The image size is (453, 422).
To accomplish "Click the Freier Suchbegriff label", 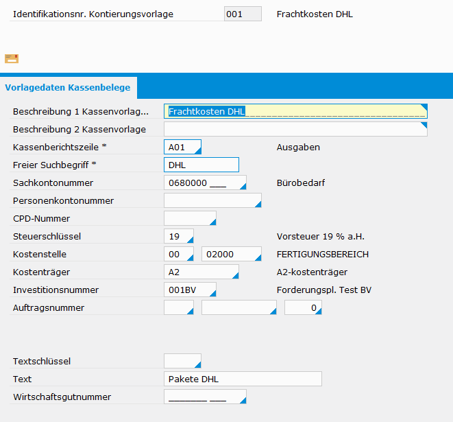I will (x=54, y=165).
